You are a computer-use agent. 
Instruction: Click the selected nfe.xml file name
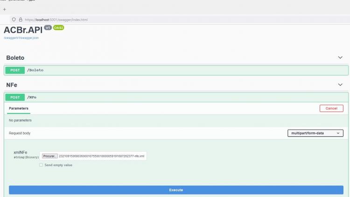click(x=102, y=156)
